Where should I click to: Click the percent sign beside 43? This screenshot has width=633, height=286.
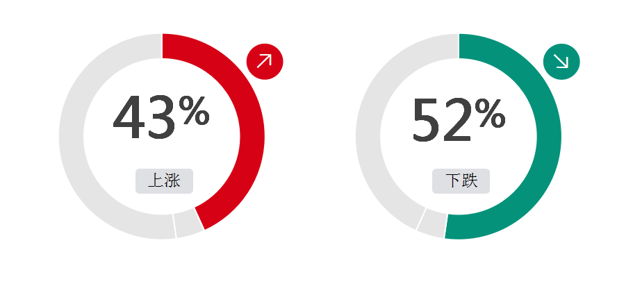(x=194, y=110)
